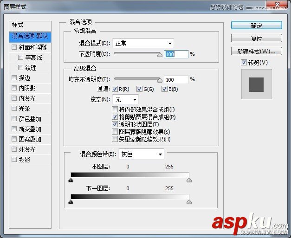
Task: Open the 投影 style settings
Action: coord(24,160)
